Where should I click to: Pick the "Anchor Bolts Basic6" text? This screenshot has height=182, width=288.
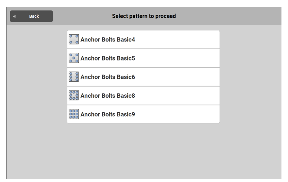(108, 77)
